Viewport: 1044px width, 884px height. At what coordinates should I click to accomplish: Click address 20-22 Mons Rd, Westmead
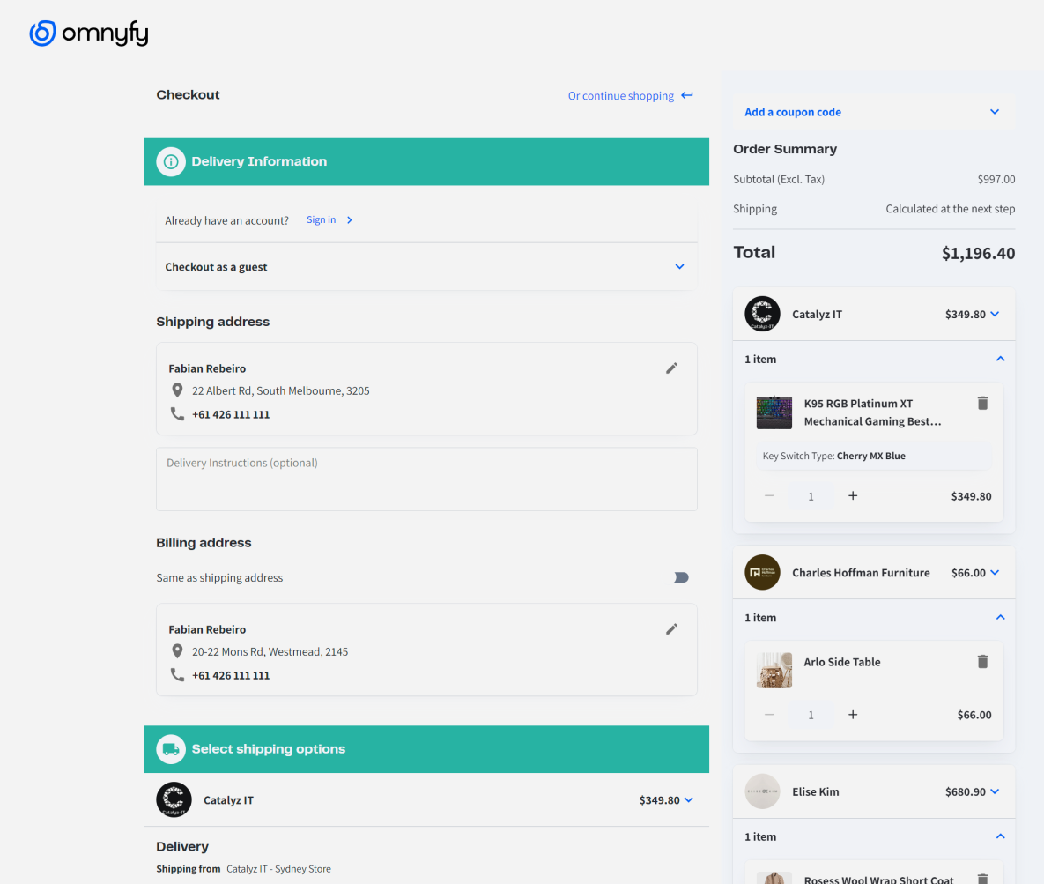pyautogui.click(x=270, y=652)
